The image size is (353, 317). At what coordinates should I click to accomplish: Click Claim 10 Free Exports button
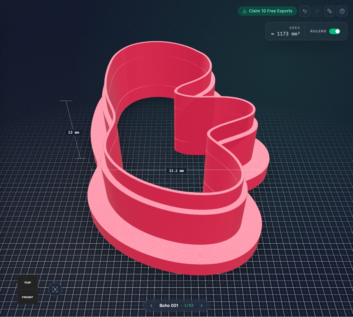click(267, 11)
